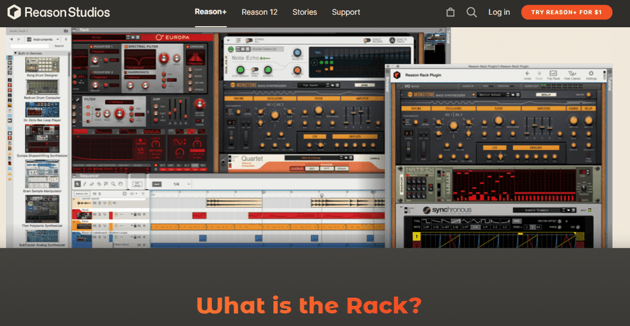Click the Reason Rack Plugin hexagon logo
630x326 pixels.
coord(397,75)
